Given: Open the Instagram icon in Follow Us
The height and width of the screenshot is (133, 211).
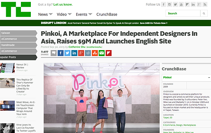Looking at the screenshot, I should click(170, 4).
